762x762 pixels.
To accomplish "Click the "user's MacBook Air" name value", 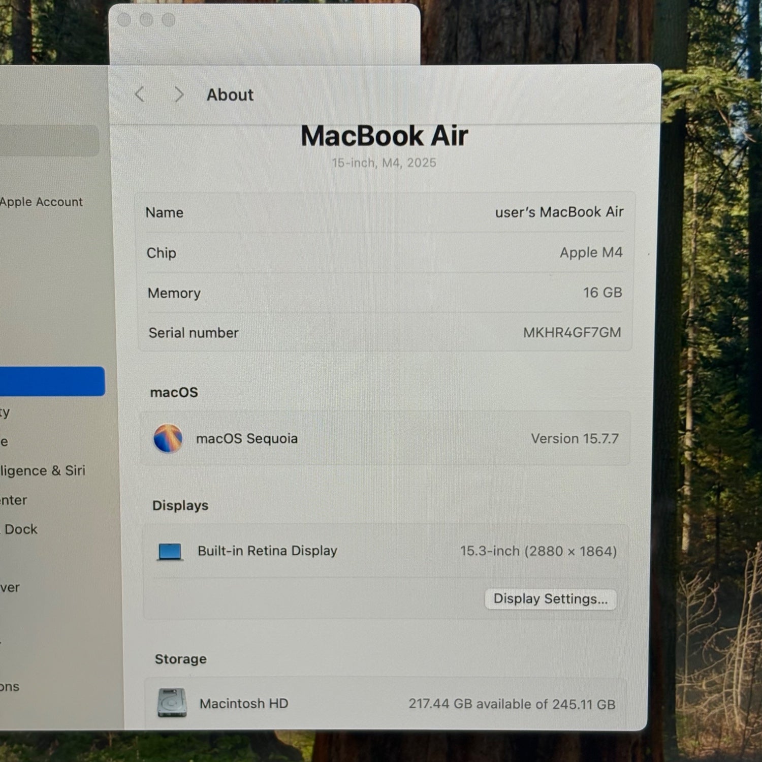I will [559, 212].
